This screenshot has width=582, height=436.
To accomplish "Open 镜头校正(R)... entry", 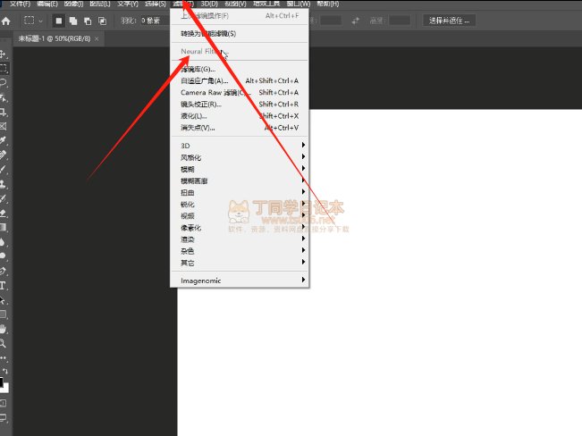I will tap(240, 105).
